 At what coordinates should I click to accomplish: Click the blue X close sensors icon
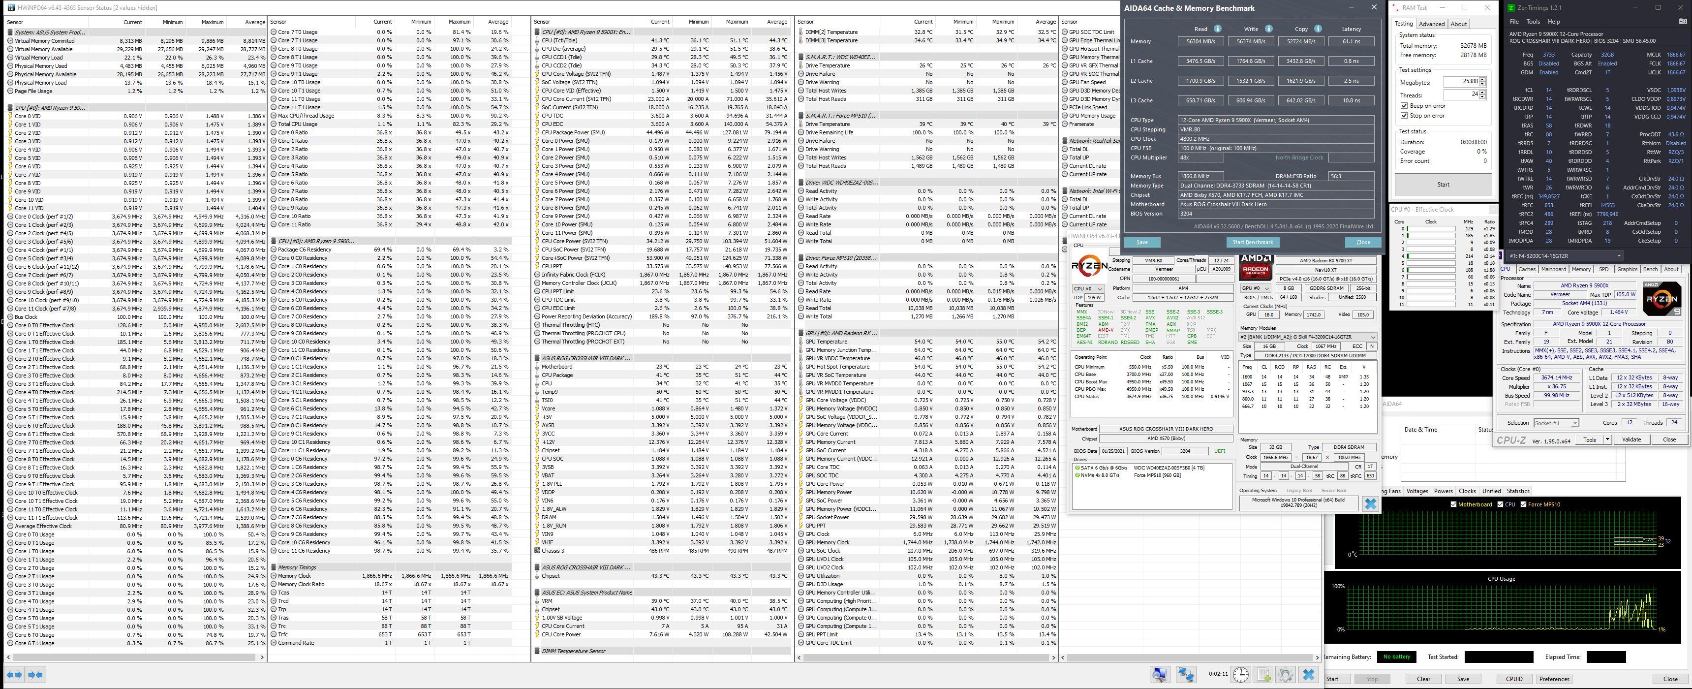coord(1308,675)
